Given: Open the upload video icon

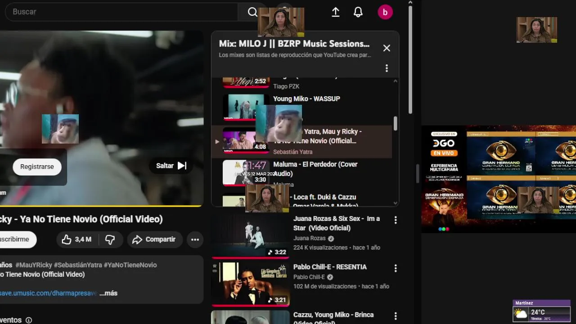Looking at the screenshot, I should 336,12.
